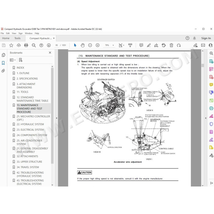This screenshot has width=214, height=214.
Task: Open the Help menu
Action: point(37,33)
